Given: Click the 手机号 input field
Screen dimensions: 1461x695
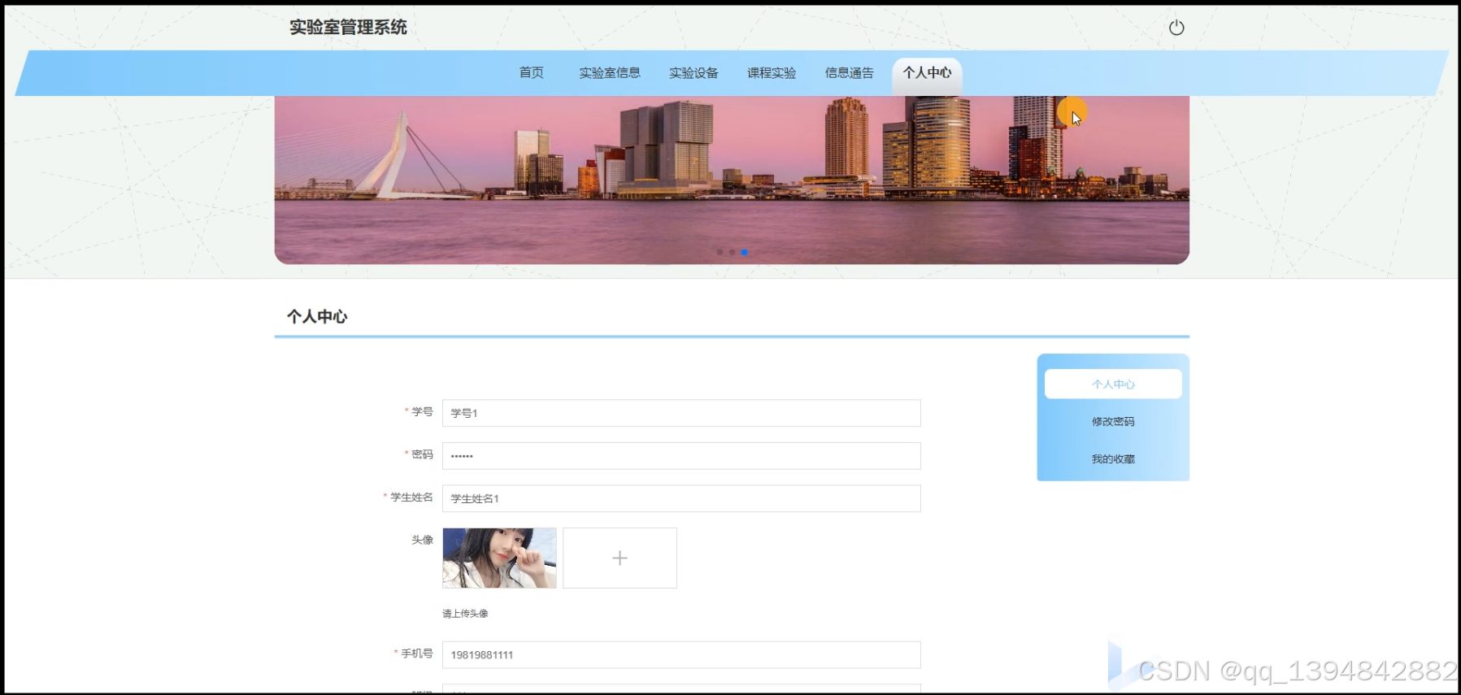Looking at the screenshot, I should [681, 654].
